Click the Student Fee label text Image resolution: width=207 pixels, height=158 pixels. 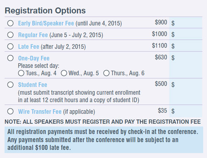coord(33,85)
